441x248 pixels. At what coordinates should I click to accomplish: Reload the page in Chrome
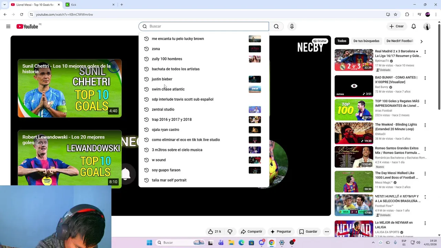tap(21, 14)
